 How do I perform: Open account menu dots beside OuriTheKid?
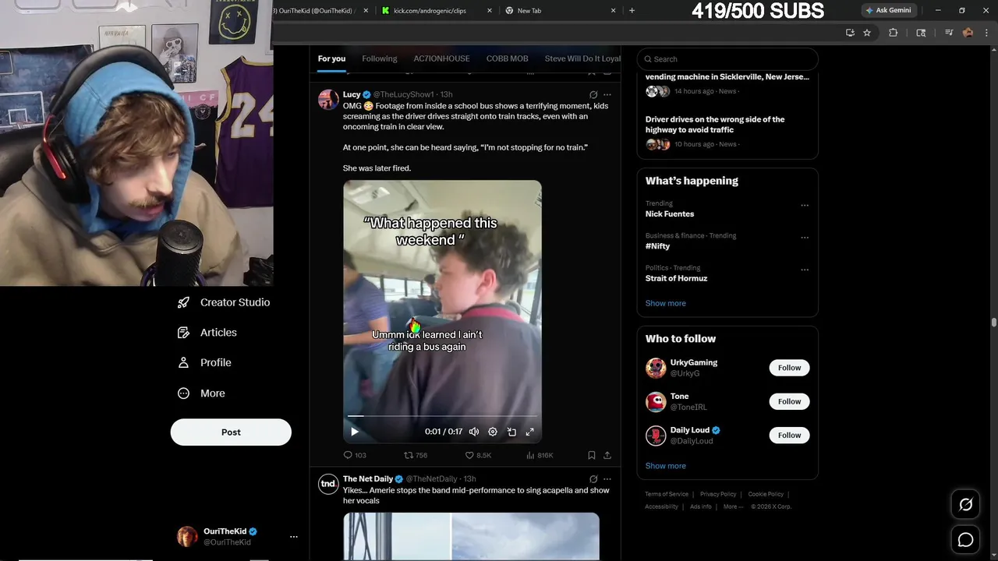click(294, 537)
